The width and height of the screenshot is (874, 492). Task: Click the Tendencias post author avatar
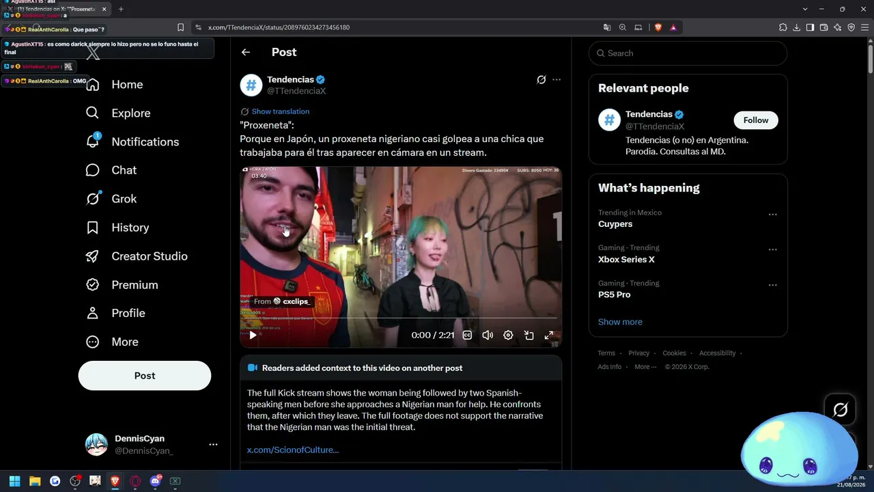(x=251, y=85)
